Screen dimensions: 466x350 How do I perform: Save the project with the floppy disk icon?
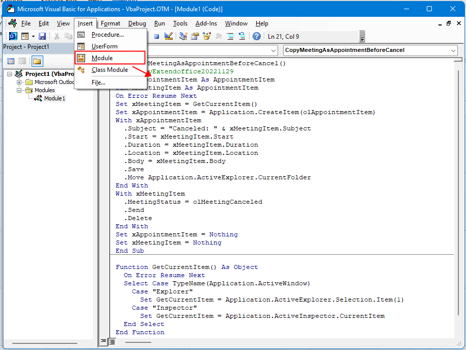click(x=42, y=36)
